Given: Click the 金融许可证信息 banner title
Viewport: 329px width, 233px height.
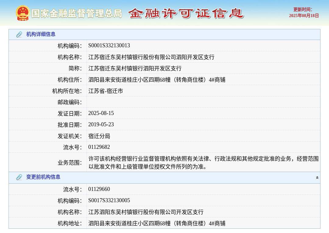Looking at the screenshot, I should tap(186, 13).
